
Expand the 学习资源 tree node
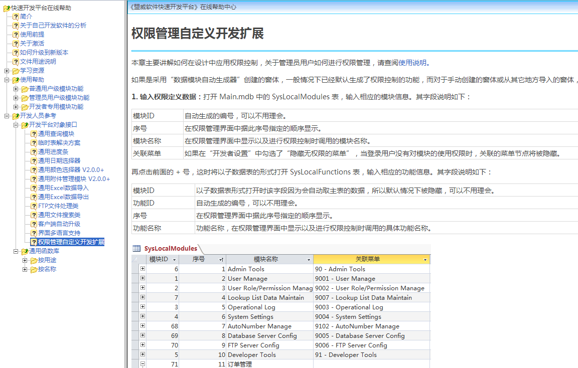point(7,71)
